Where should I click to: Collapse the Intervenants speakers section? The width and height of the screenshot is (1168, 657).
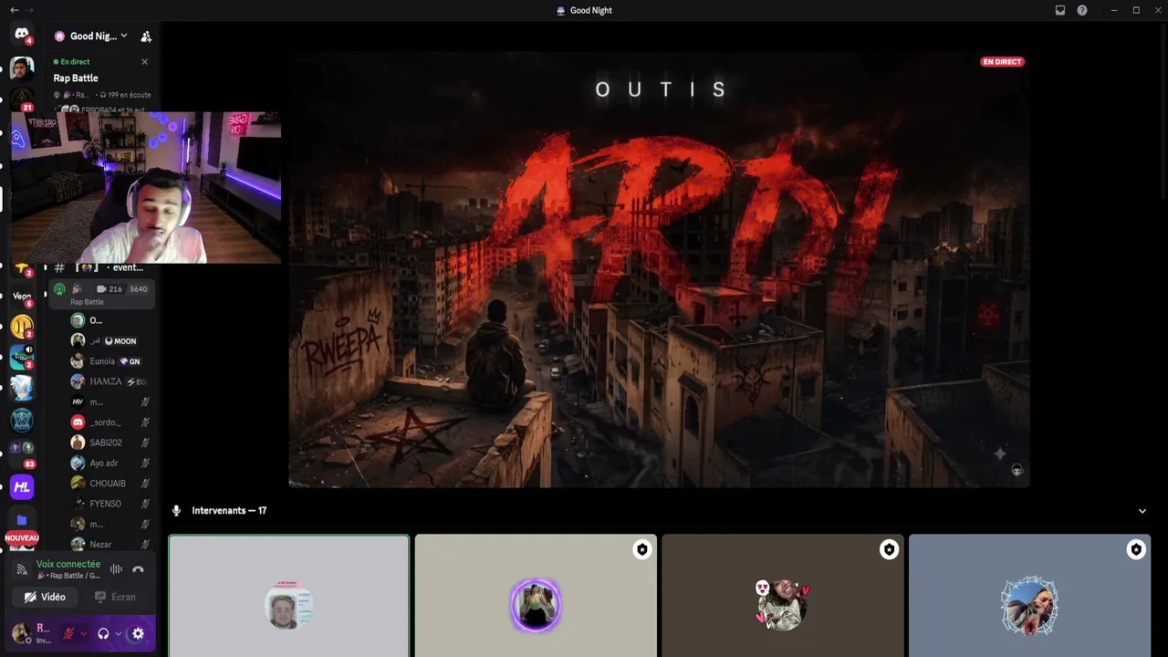click(x=1142, y=511)
